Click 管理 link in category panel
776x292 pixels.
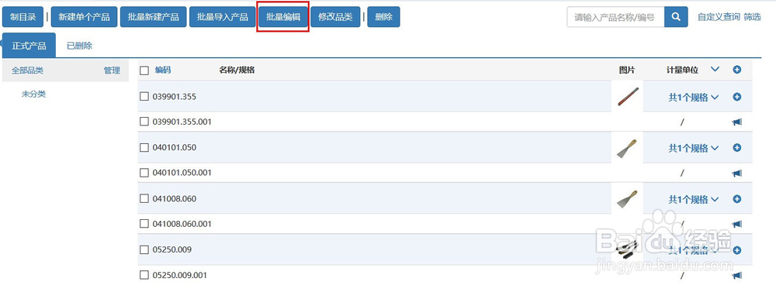tap(112, 70)
